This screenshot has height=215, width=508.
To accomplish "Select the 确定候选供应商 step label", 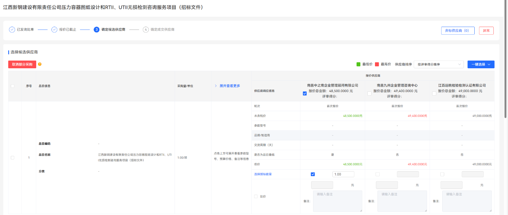I will (113, 30).
